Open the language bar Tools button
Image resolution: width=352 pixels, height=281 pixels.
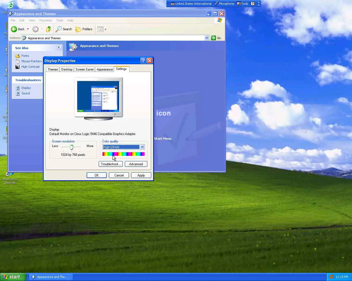click(243, 4)
